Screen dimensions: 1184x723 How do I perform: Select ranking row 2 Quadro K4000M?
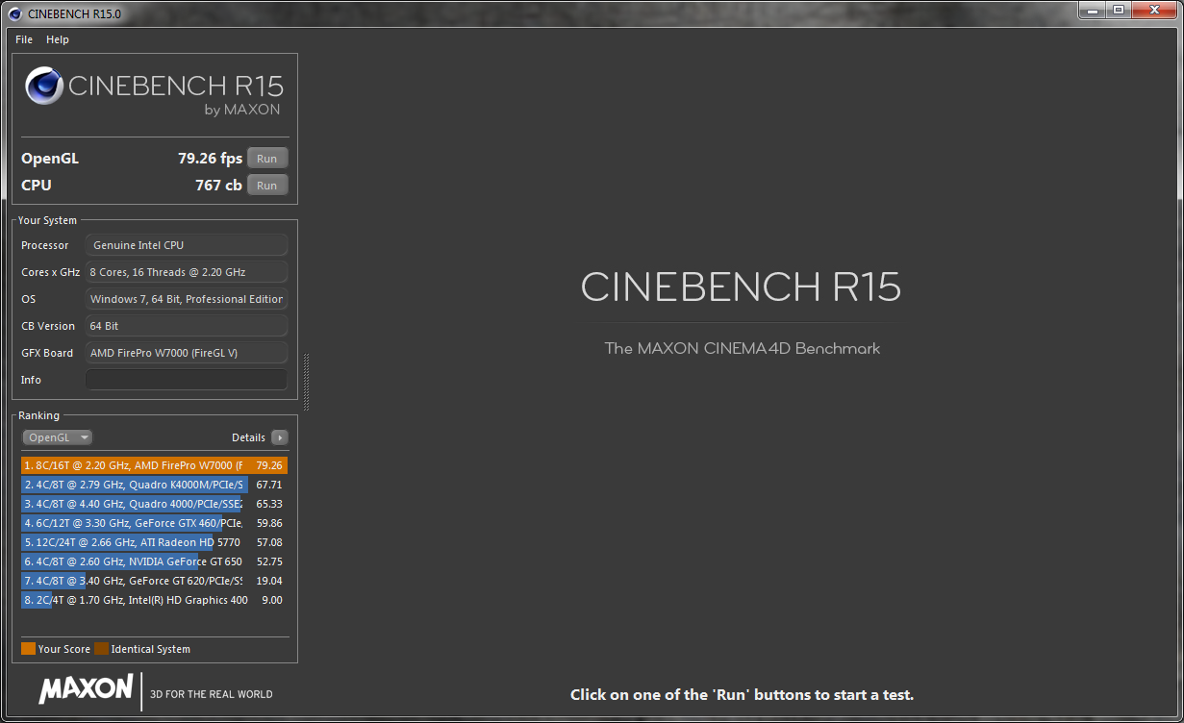(154, 485)
